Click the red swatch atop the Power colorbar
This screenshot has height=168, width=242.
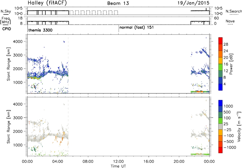pyautogui.click(x=221, y=41)
